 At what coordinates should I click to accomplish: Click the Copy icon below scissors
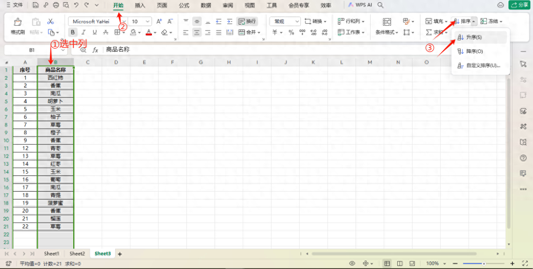[51, 32]
